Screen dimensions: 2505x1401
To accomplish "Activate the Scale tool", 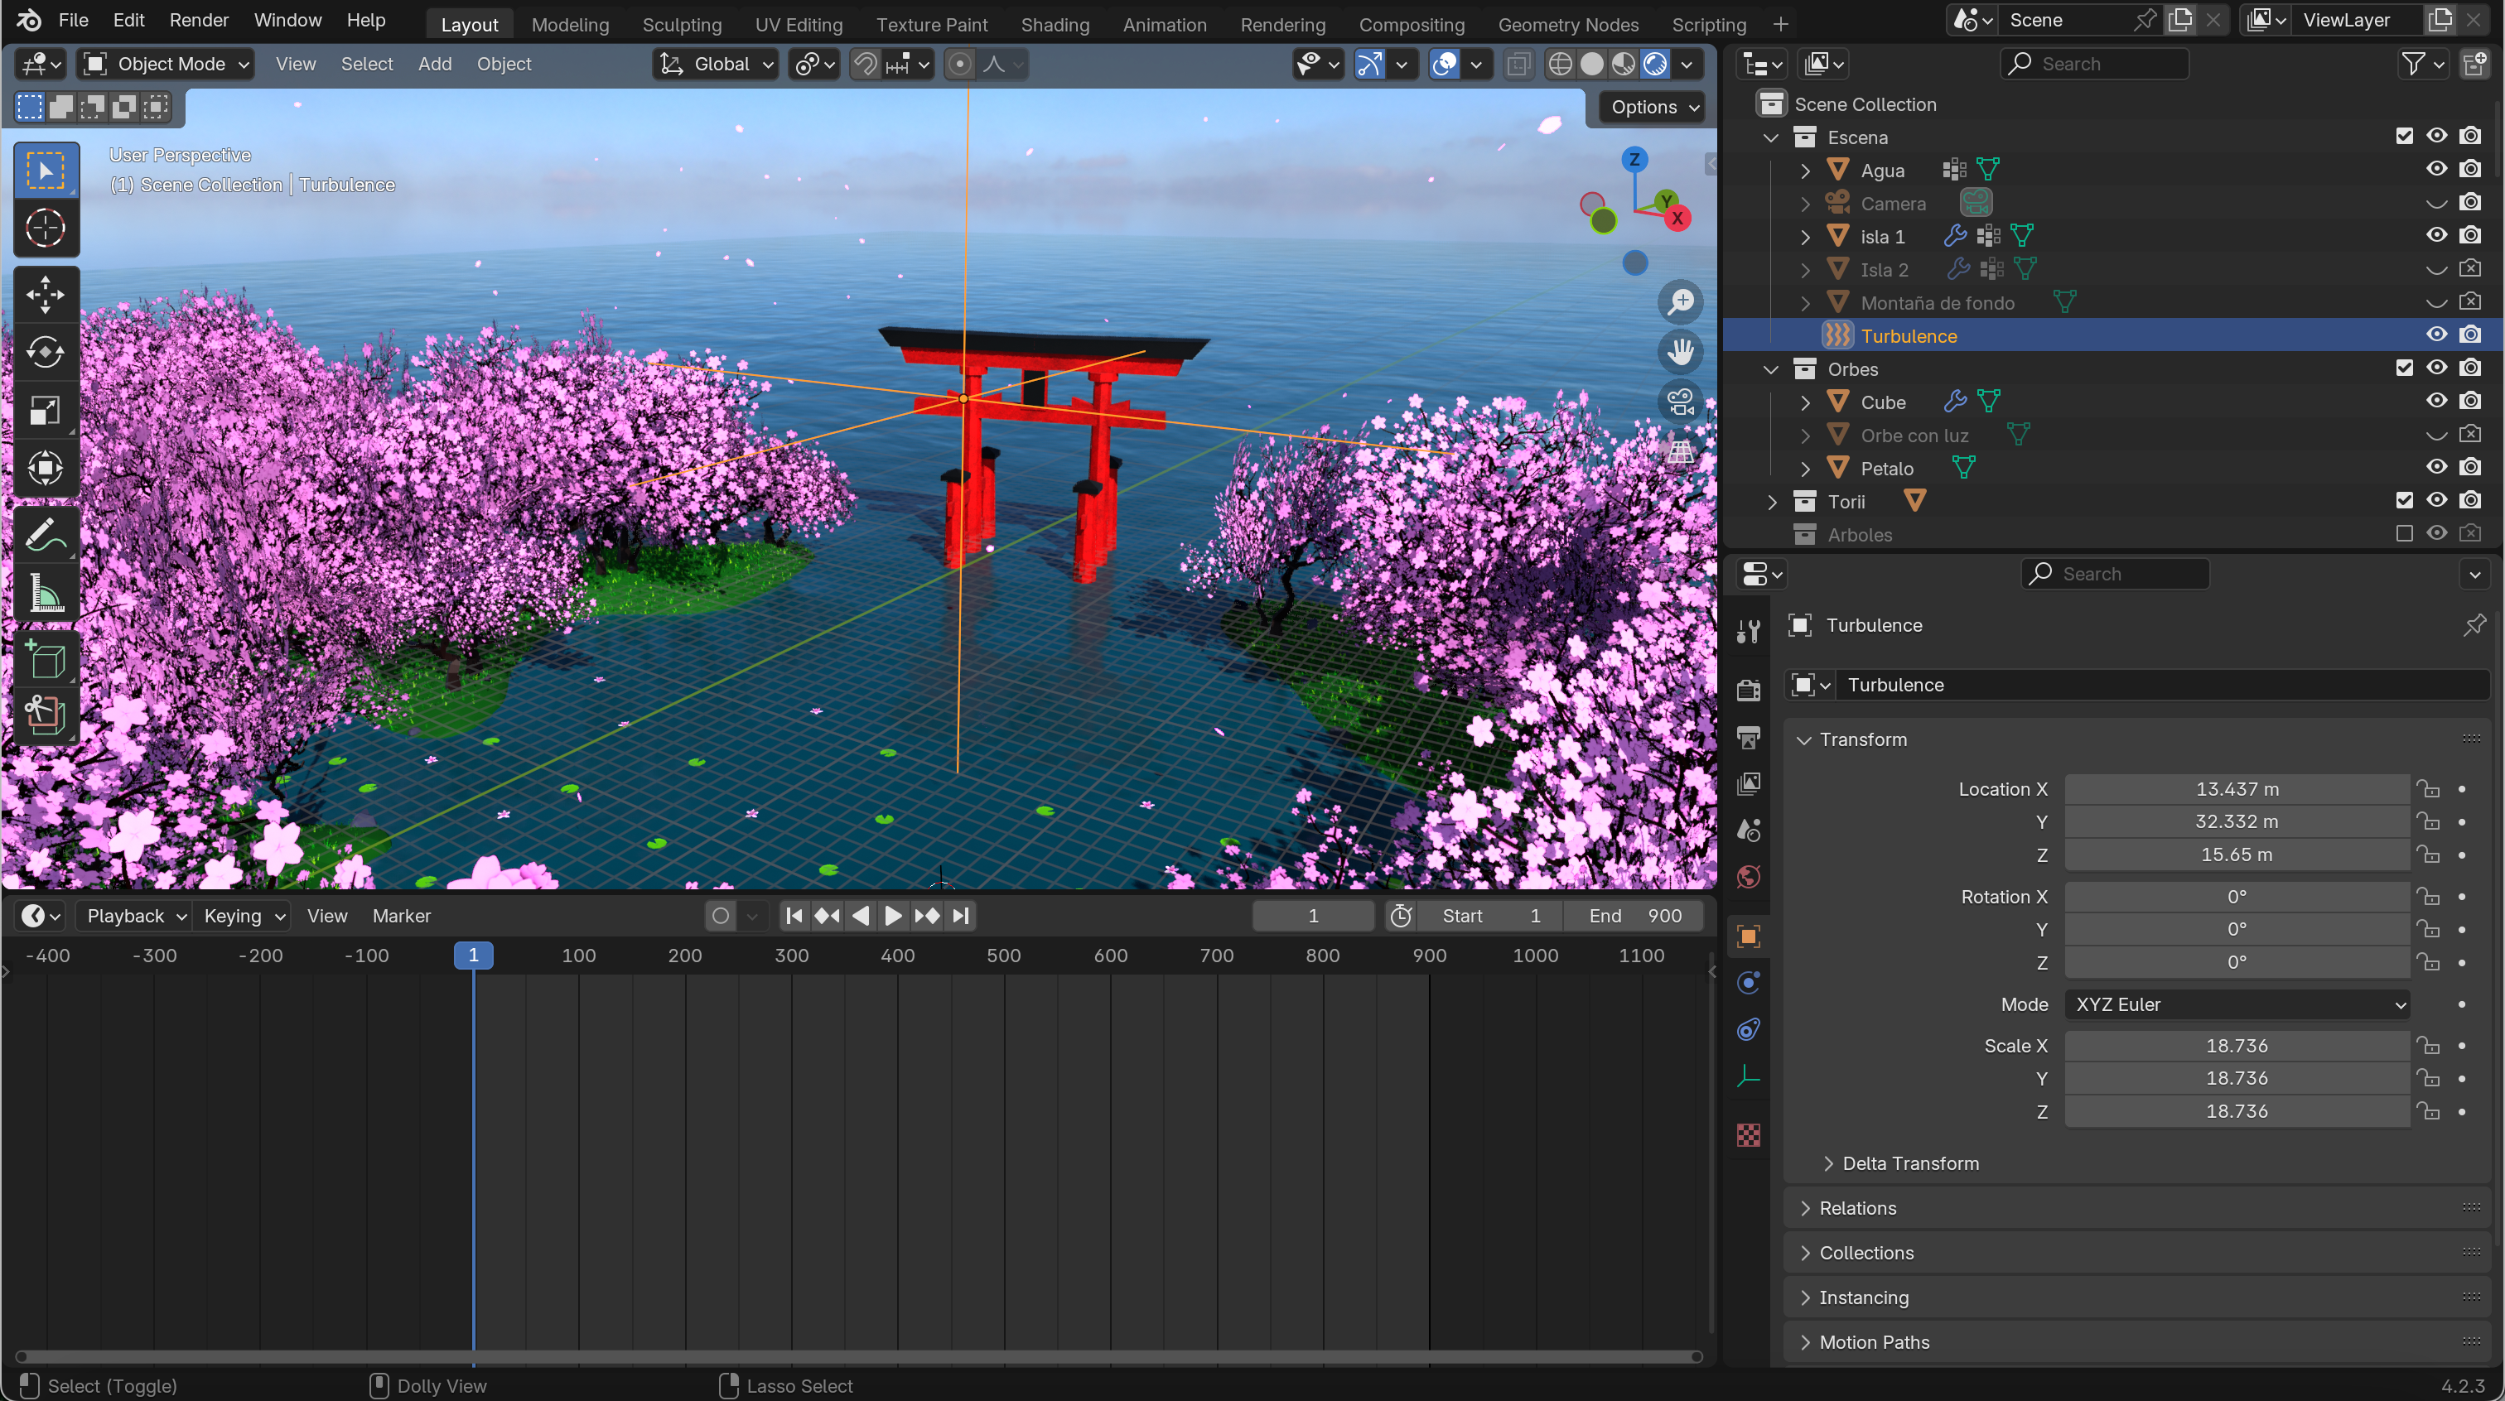I will coord(45,411).
